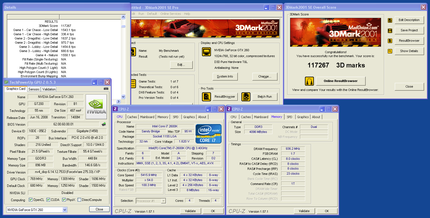
Task: Click the NVIDIA logo in GPU-Z
Action: tap(96, 107)
